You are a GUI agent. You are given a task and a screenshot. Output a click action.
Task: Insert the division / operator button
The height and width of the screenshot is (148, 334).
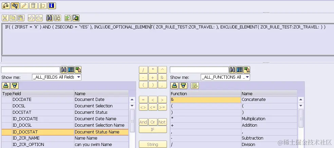[x=143, y=70]
